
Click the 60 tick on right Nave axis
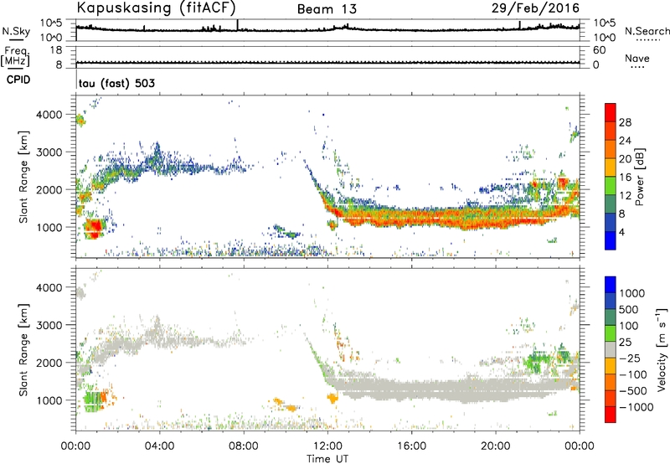(599, 50)
